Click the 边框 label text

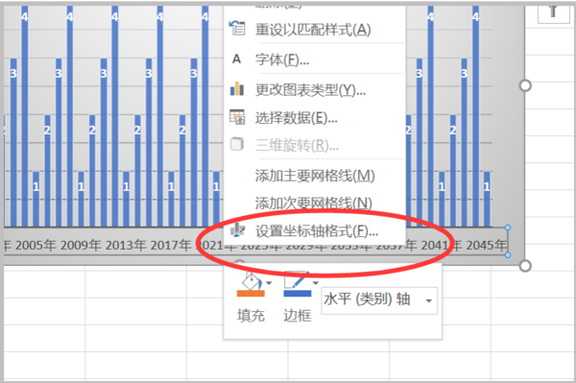click(x=298, y=316)
